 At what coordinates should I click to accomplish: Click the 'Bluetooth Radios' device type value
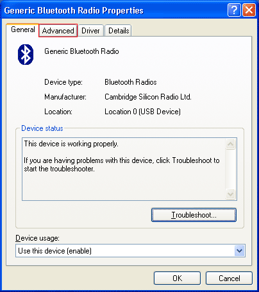131,82
